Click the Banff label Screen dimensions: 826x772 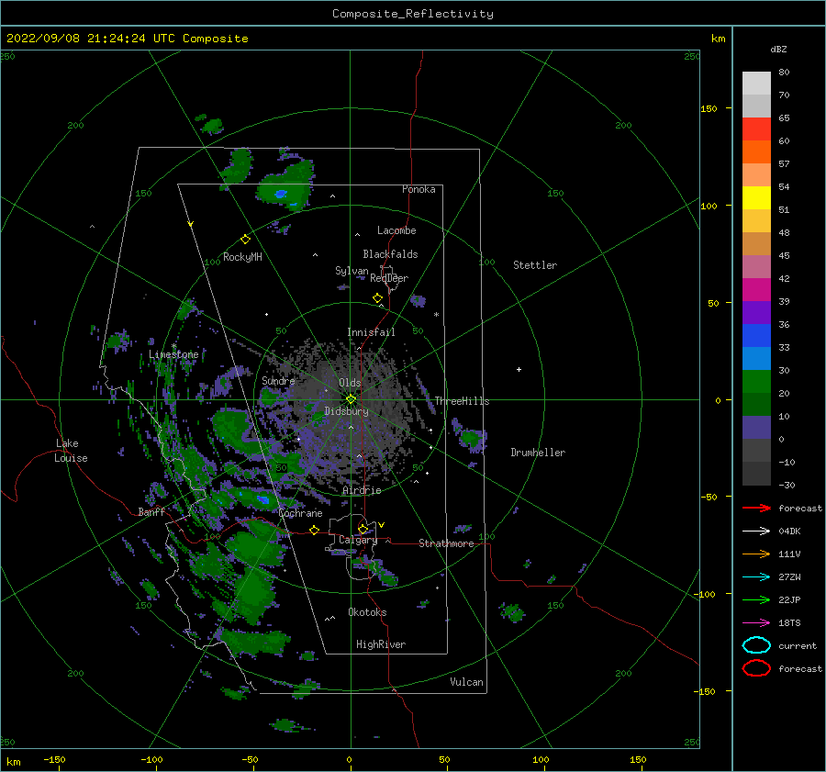tap(151, 512)
